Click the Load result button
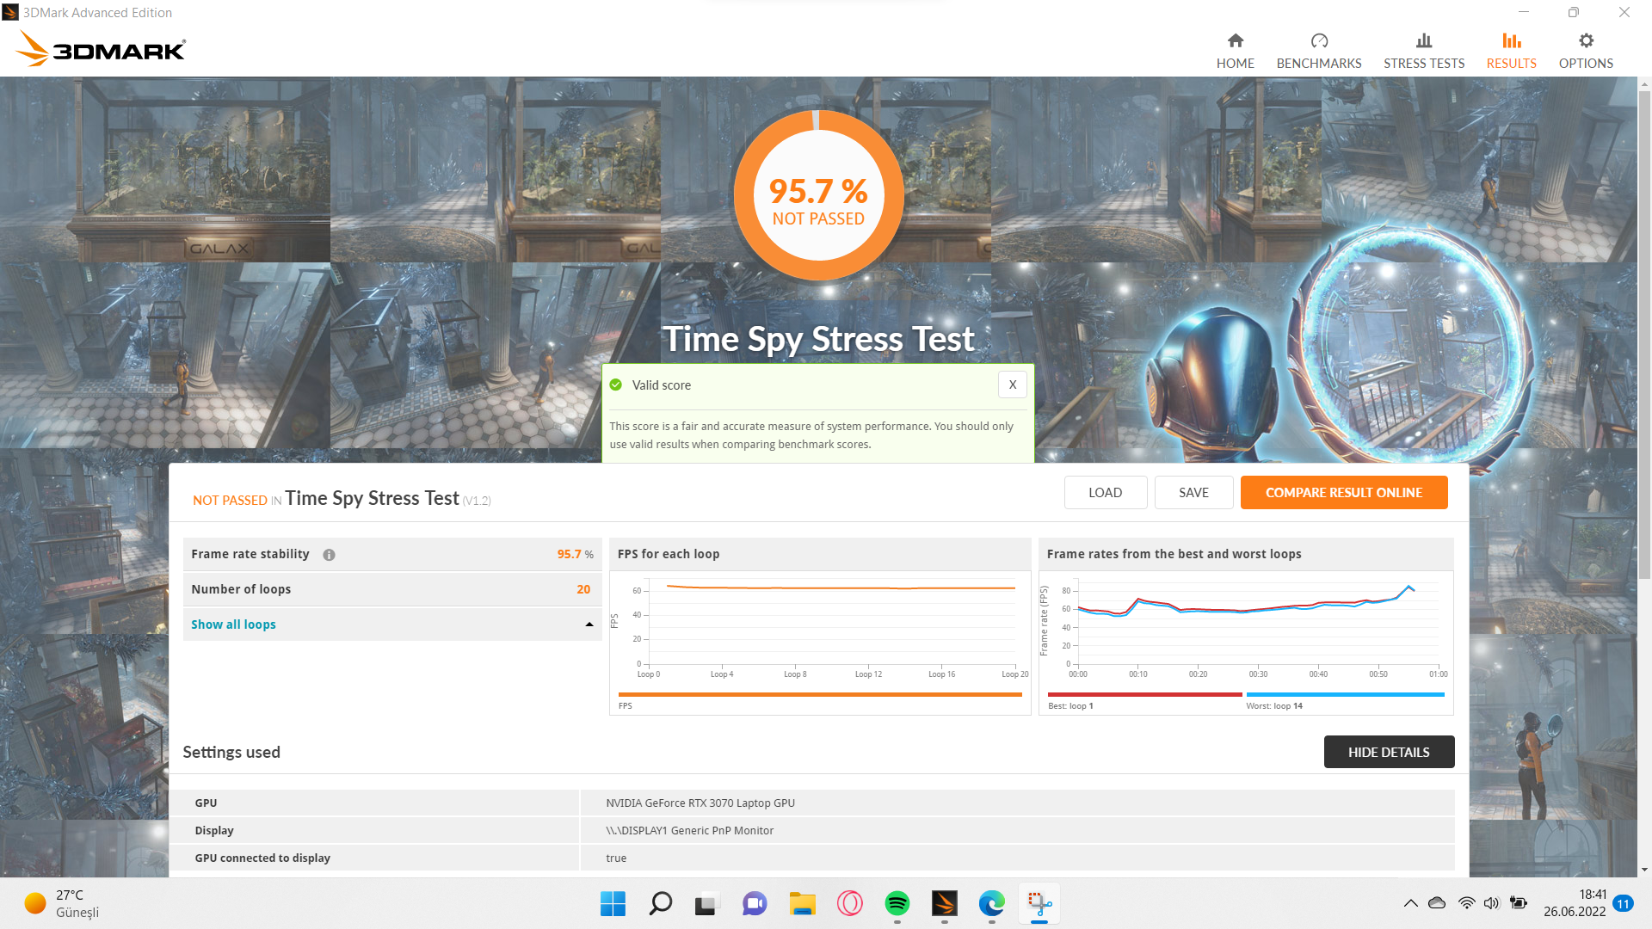This screenshot has width=1652, height=929. pos(1105,492)
